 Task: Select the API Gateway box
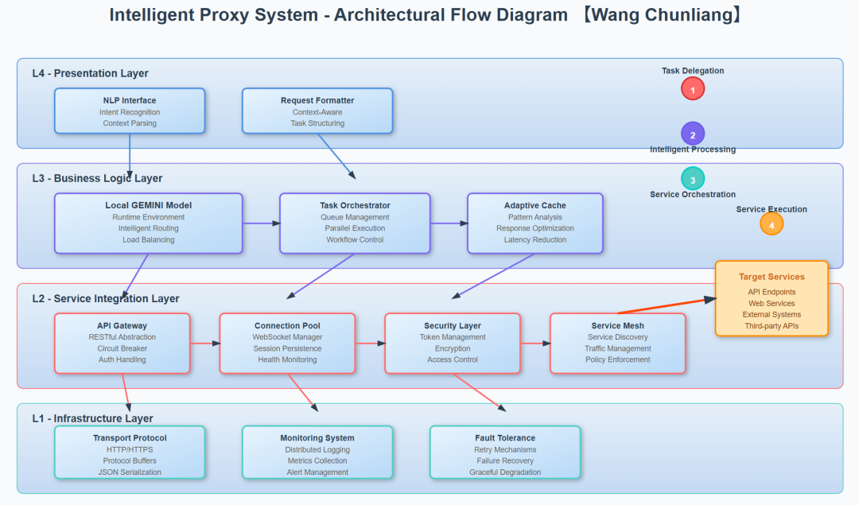pyautogui.click(x=122, y=343)
